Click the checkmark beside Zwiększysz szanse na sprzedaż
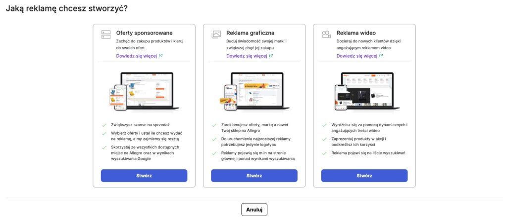The height and width of the screenshot is (221, 507). point(104,125)
